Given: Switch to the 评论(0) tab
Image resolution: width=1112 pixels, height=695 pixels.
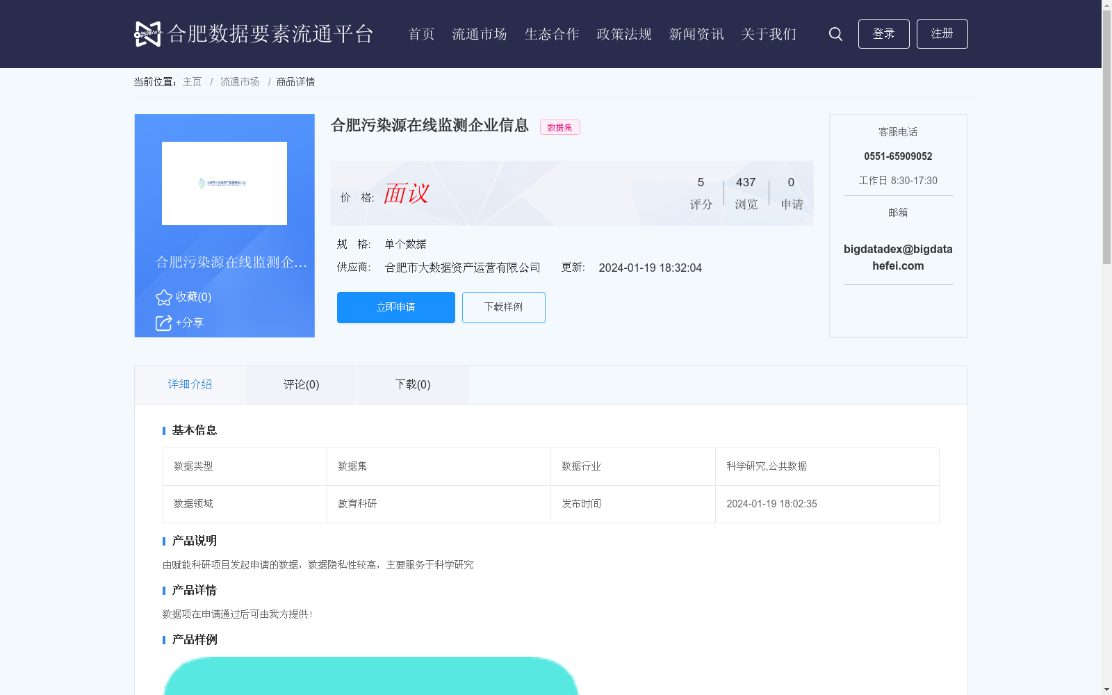Looking at the screenshot, I should pyautogui.click(x=300, y=384).
